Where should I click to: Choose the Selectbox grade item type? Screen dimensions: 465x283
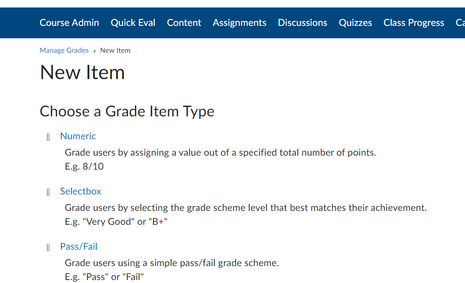(81, 191)
